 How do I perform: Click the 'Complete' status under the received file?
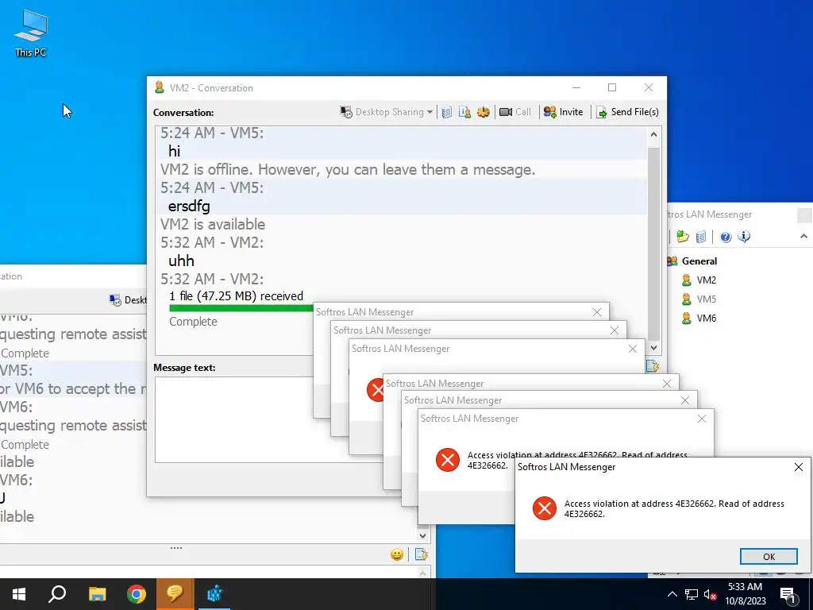[193, 322]
